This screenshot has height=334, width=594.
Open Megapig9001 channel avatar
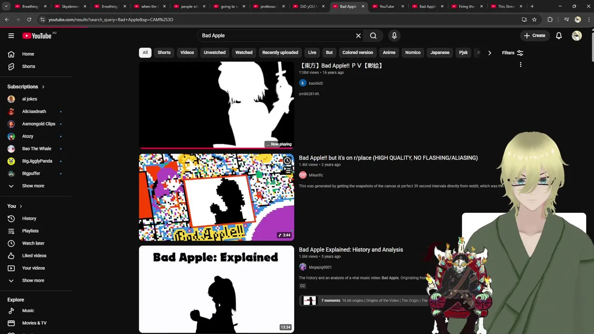click(303, 267)
